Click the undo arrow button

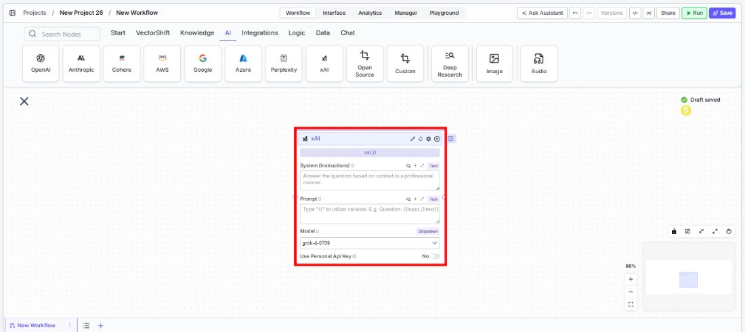coord(575,13)
